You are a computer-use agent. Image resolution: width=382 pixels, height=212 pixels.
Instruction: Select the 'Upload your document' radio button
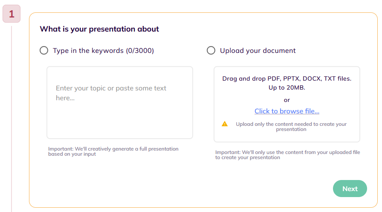click(x=211, y=51)
